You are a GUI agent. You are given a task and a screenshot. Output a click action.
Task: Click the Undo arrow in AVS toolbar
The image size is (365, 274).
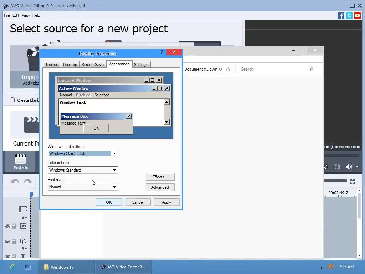(15, 182)
